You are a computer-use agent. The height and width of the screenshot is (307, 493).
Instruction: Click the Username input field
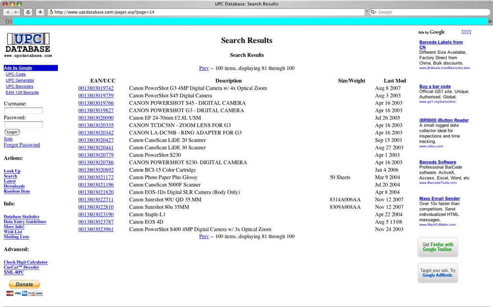click(x=23, y=111)
